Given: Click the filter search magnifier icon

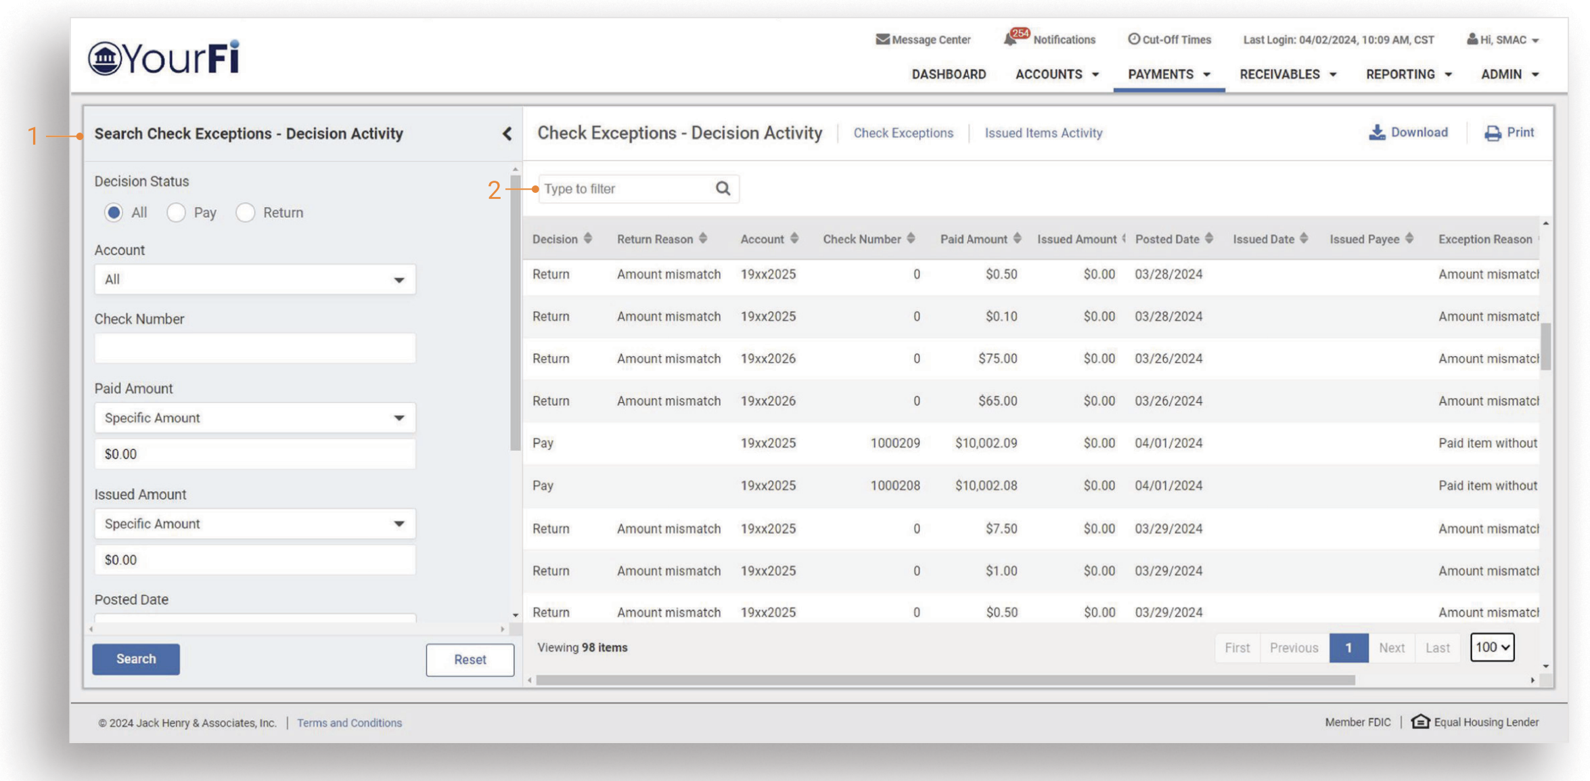Looking at the screenshot, I should [x=723, y=188].
